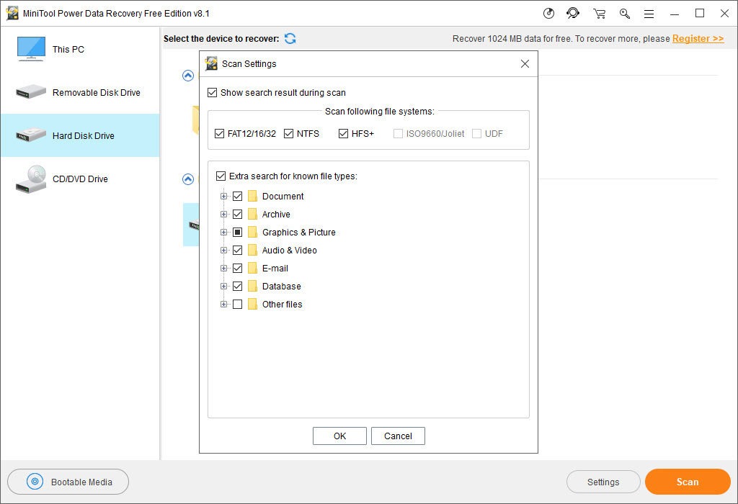Uncheck the E-mail checkbox

pyautogui.click(x=238, y=268)
